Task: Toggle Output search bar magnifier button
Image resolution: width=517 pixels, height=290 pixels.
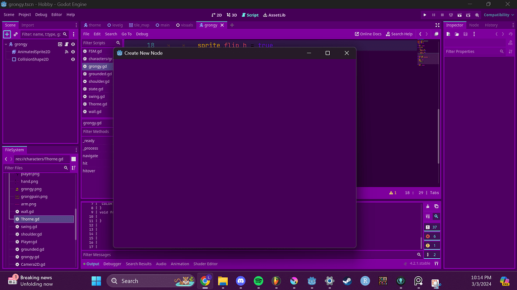Action: tap(436, 216)
